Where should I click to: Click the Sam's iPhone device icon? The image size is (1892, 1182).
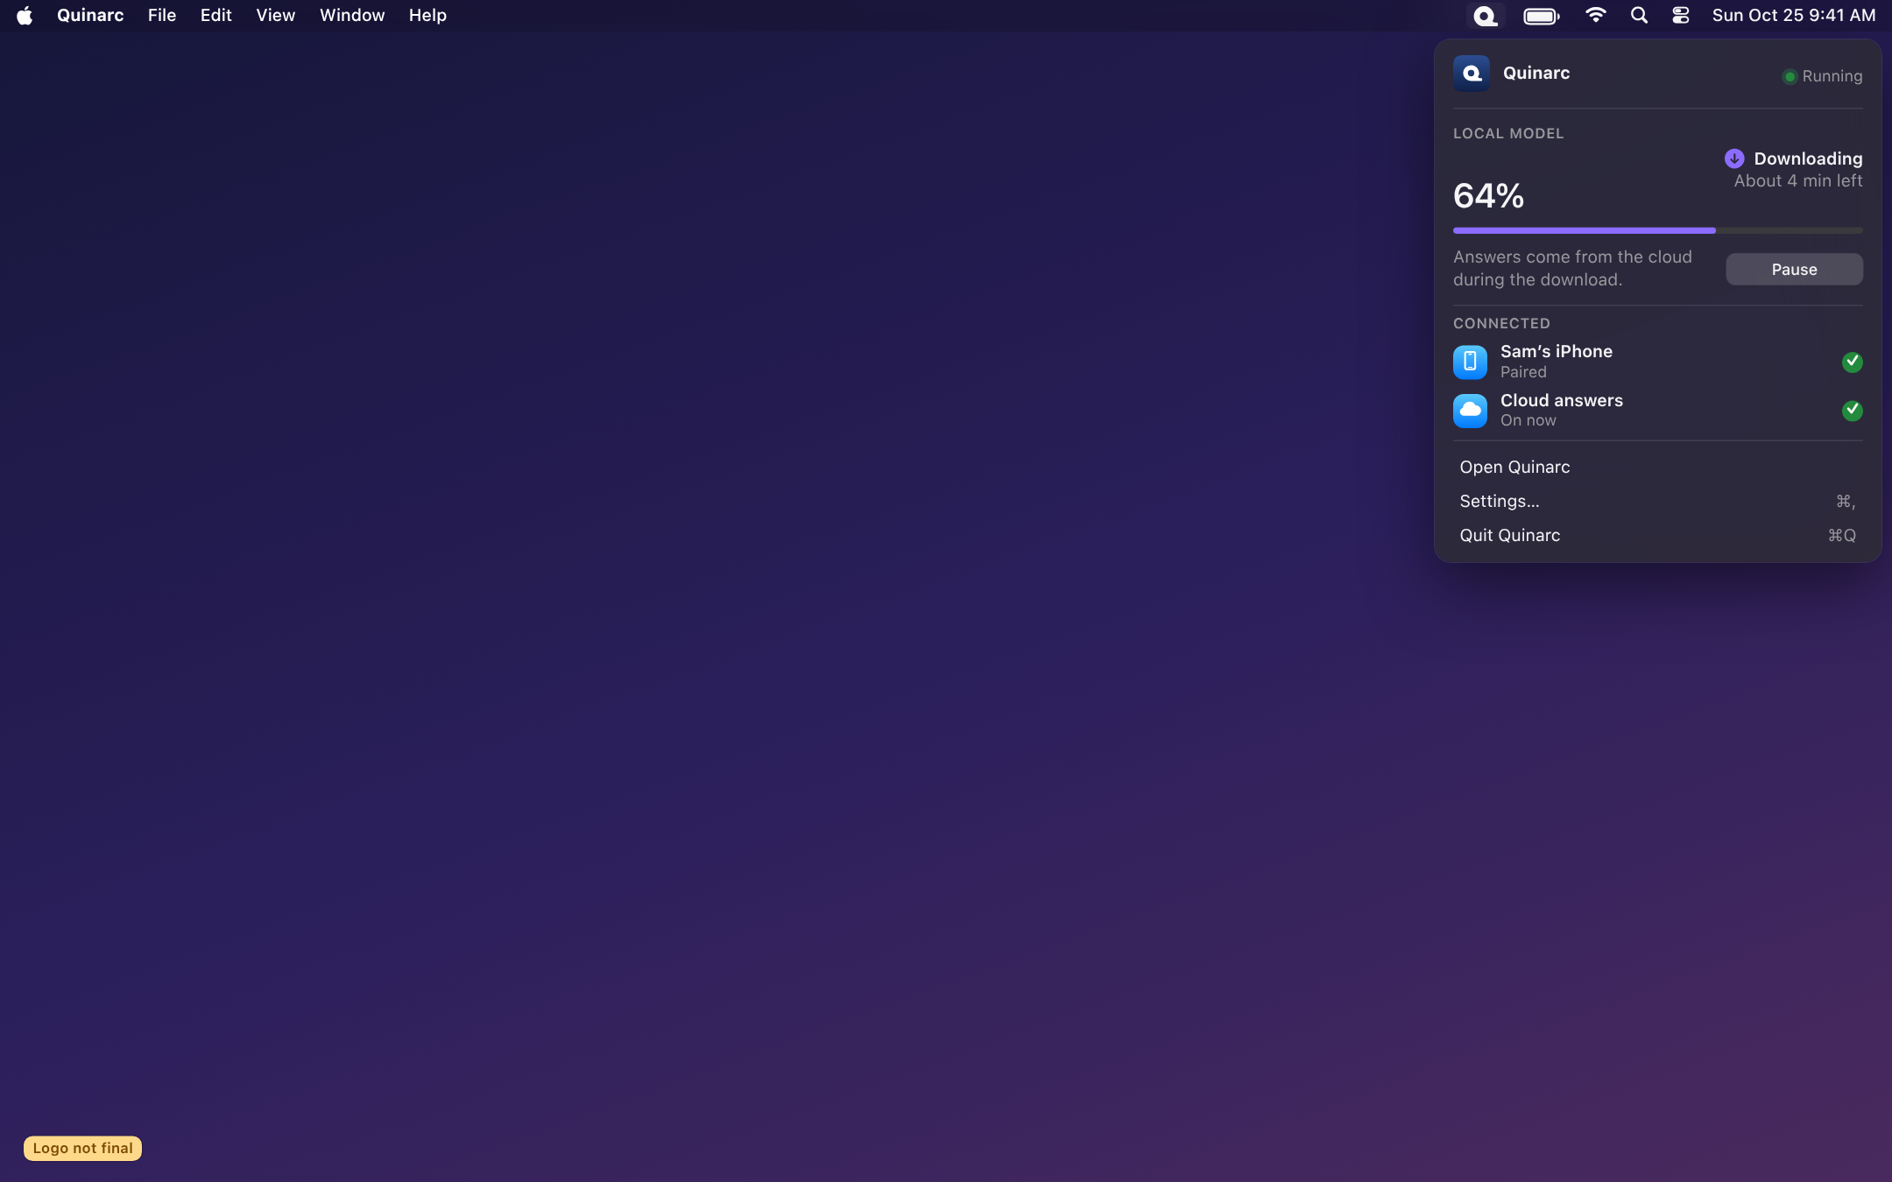1470,362
